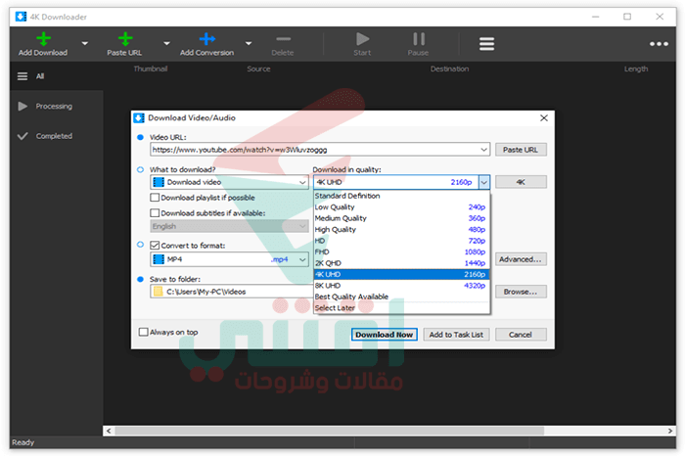Image resolution: width=685 pixels, height=456 pixels.
Task: Click the 4K Downloader title bar icon
Action: pyautogui.click(x=21, y=17)
